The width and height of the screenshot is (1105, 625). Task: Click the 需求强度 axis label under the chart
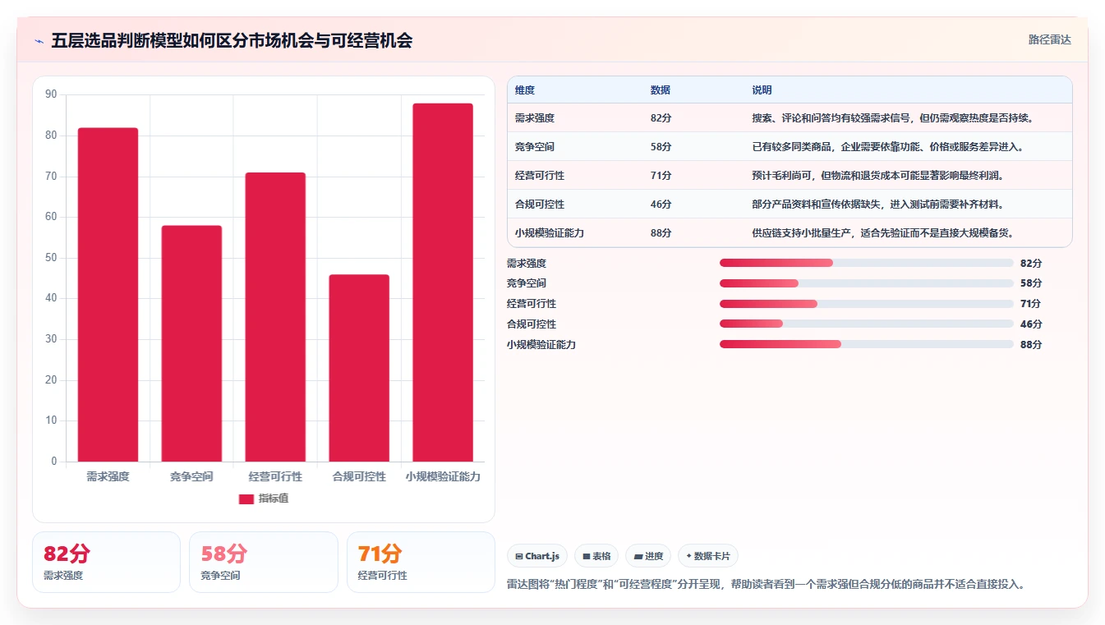[x=108, y=476]
